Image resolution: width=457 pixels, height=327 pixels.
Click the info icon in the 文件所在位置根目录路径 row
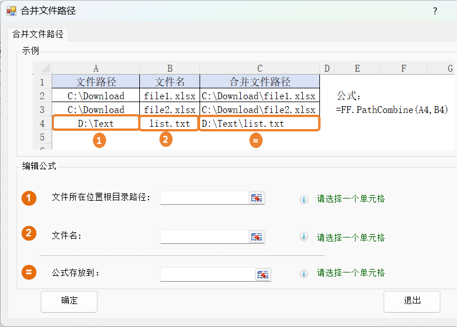(x=304, y=200)
